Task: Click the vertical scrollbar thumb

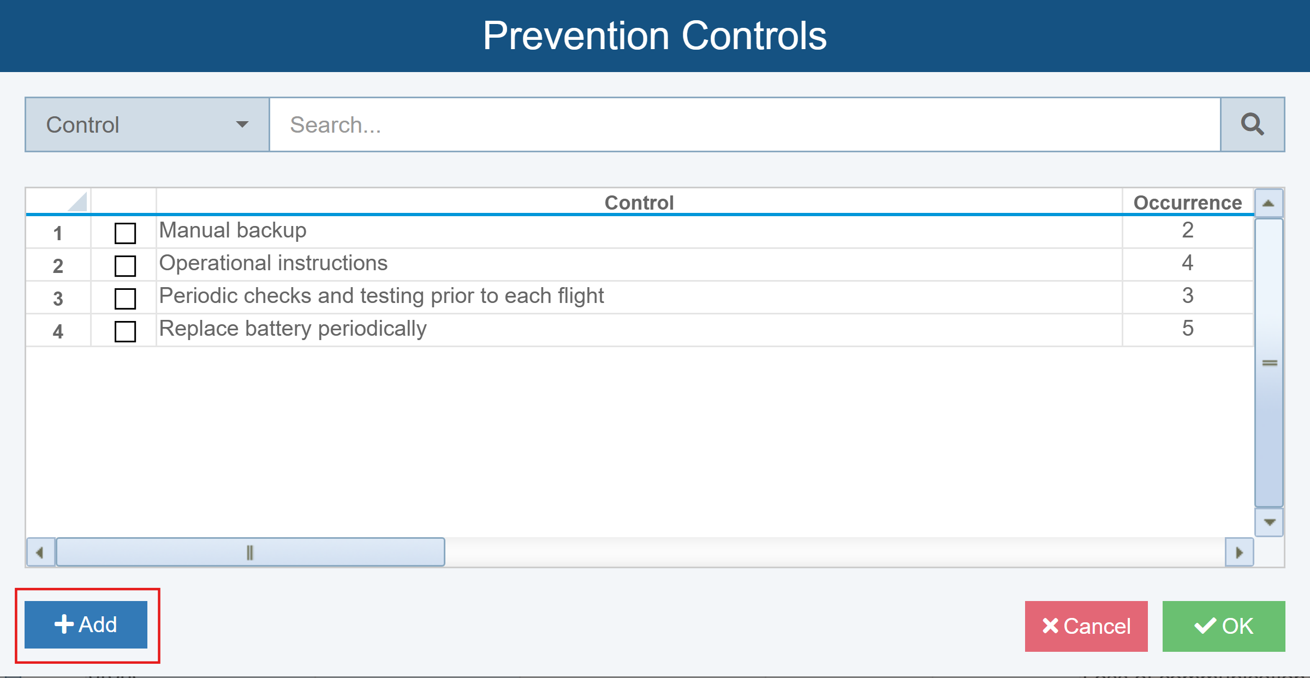Action: pyautogui.click(x=1269, y=362)
